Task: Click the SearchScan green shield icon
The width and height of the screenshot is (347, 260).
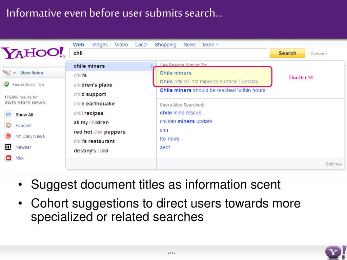Action: click(7, 84)
